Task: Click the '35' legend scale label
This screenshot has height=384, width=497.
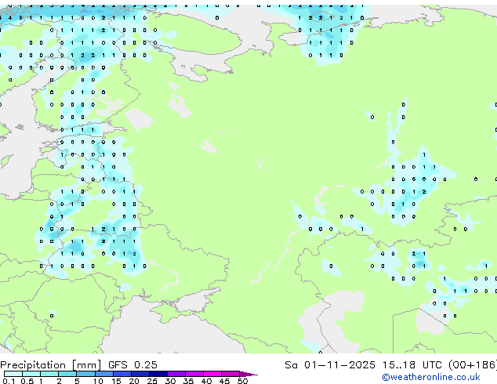Action: (188, 381)
